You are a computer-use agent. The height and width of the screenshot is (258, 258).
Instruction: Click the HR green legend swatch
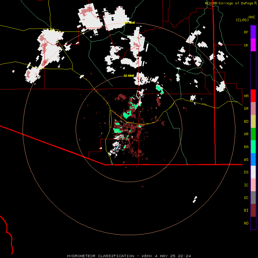point(253,134)
